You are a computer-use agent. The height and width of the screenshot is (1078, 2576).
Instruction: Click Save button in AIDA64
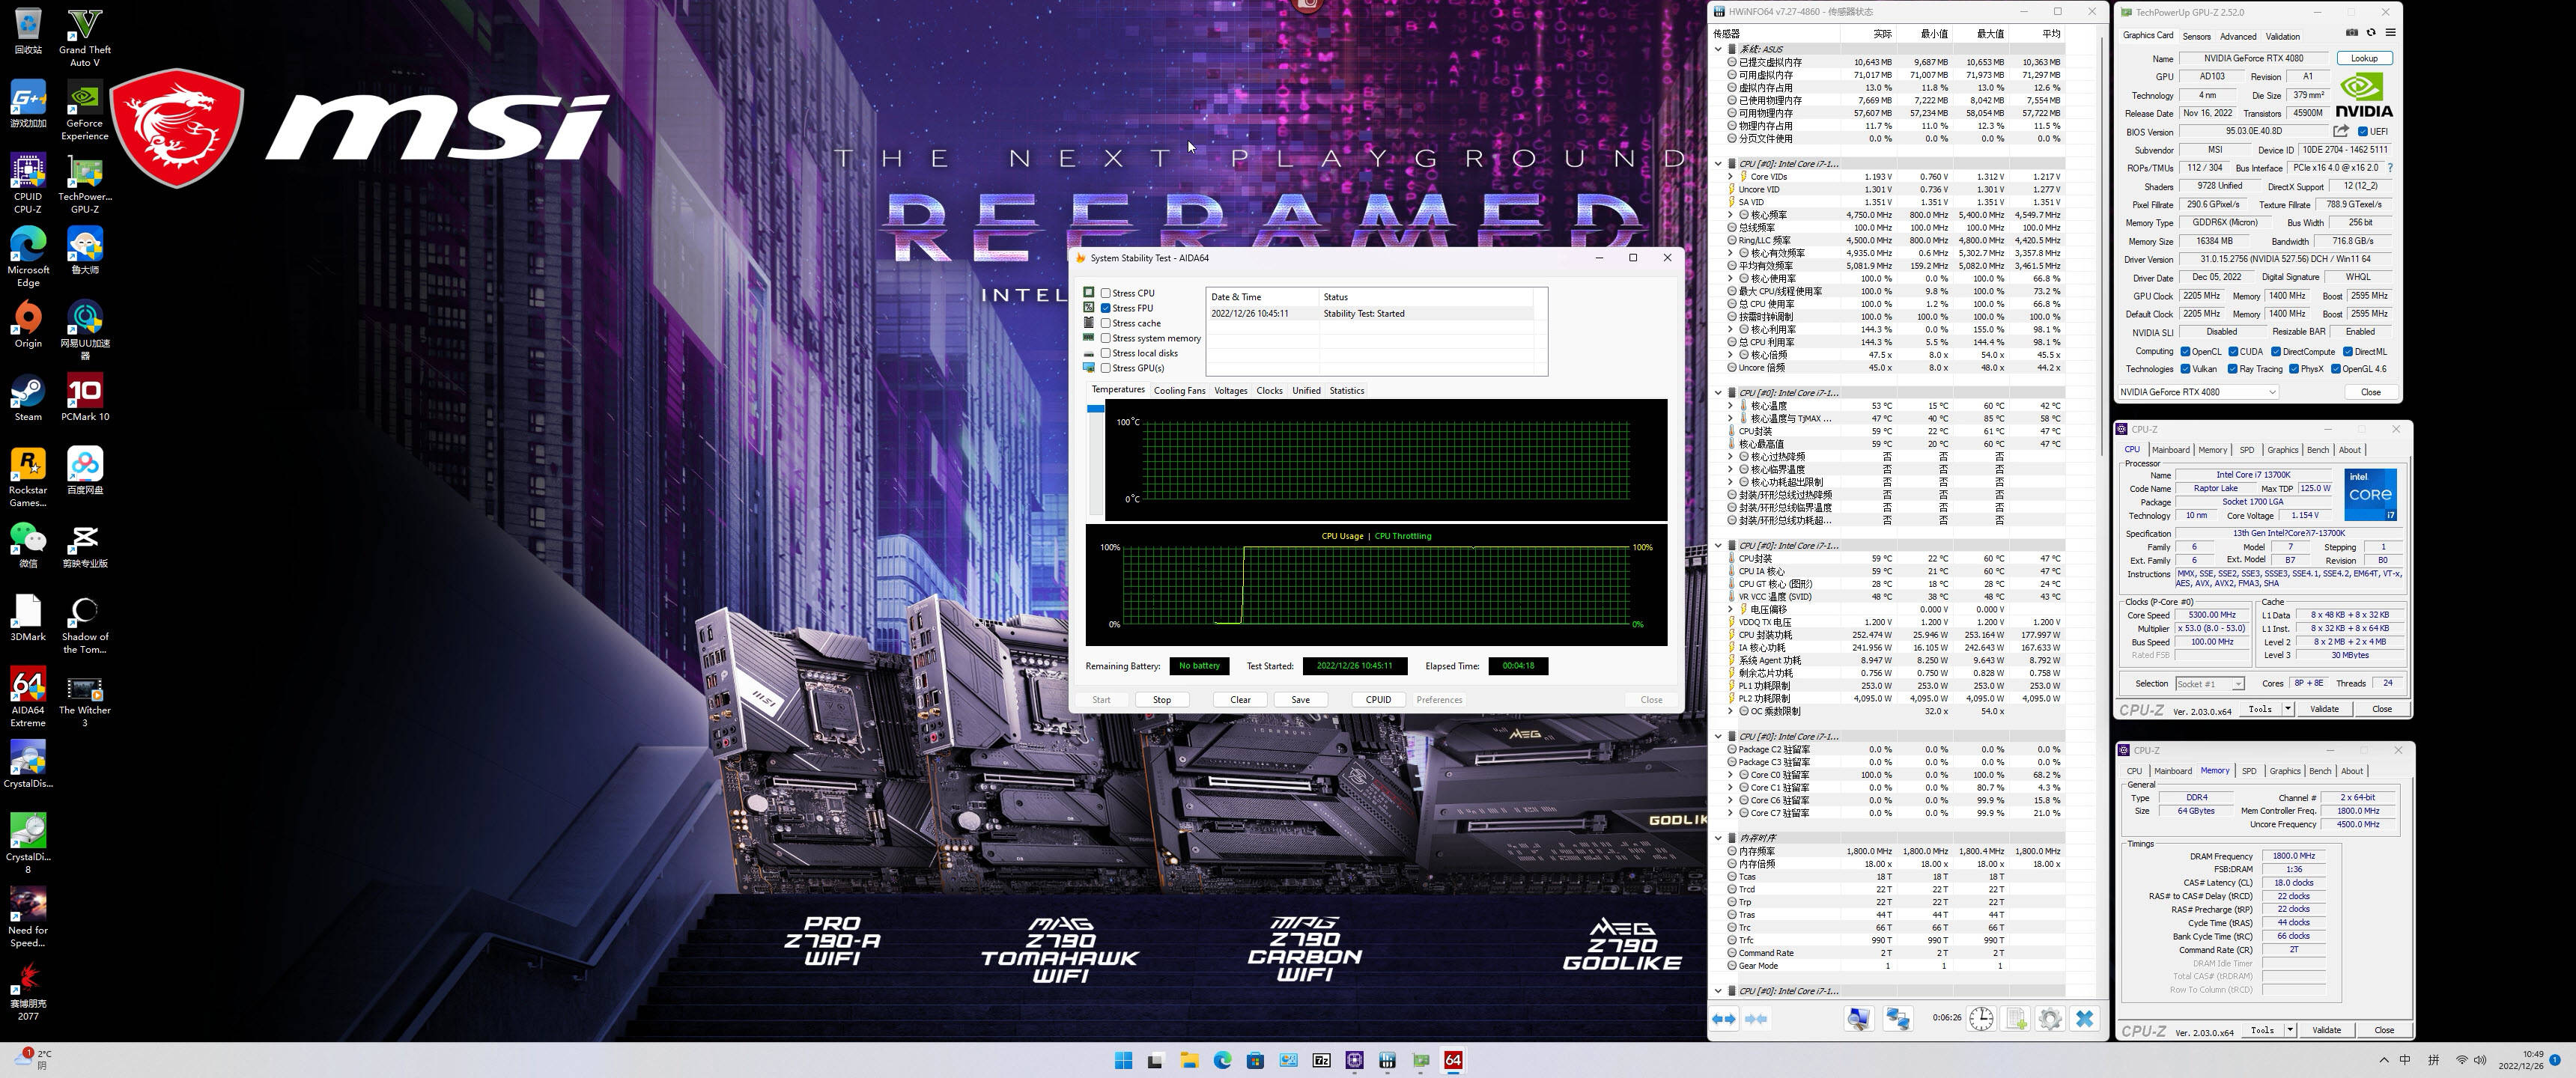coord(1300,700)
